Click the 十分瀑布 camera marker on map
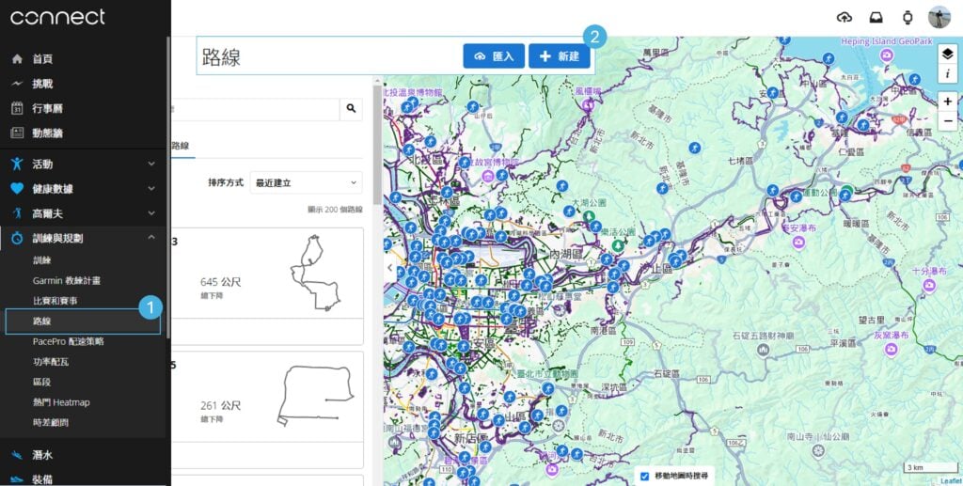Screen dimensions: 963x486 [x=928, y=286]
